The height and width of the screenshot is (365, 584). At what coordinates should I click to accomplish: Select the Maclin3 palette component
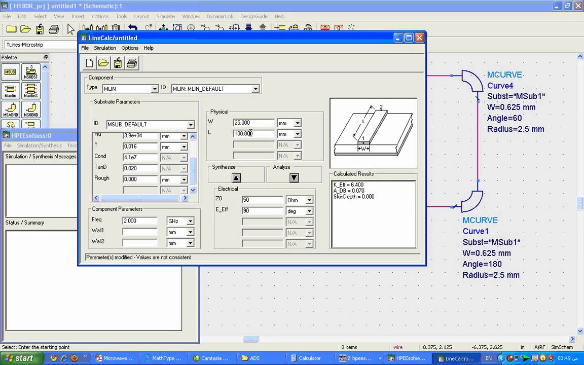pyautogui.click(x=30, y=91)
